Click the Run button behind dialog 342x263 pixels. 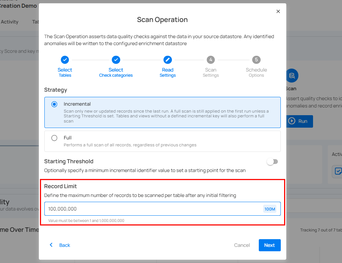pos(299,121)
